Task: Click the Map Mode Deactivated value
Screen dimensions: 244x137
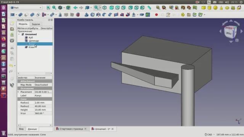Action: point(43,85)
